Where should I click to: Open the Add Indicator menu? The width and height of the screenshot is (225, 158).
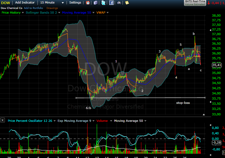(x=25, y=2)
